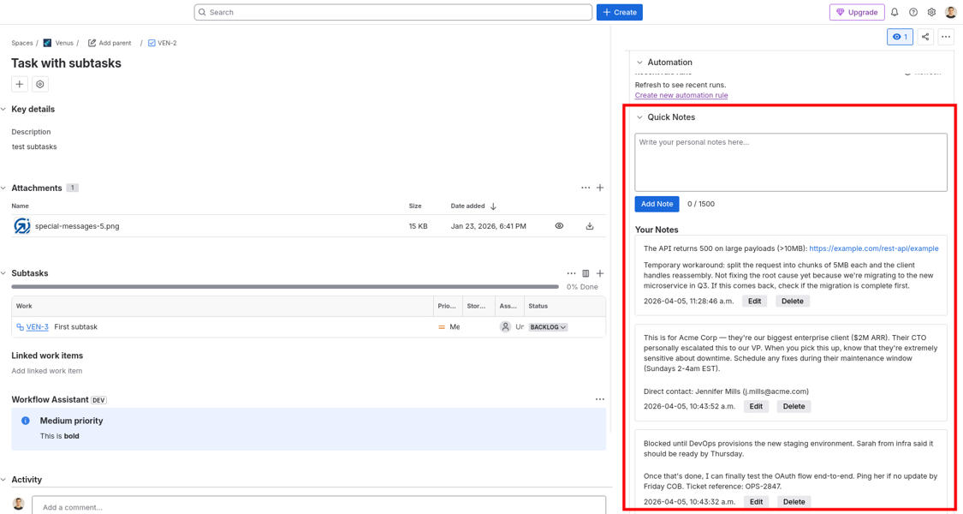The height and width of the screenshot is (514, 963).
Task: Open the example.com rest-api link in the note
Action: click(873, 248)
